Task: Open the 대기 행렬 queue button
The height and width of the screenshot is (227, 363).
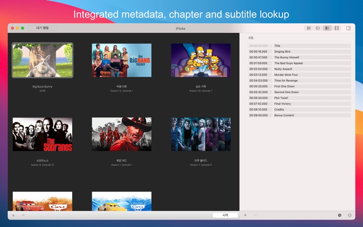Action: 42,28
